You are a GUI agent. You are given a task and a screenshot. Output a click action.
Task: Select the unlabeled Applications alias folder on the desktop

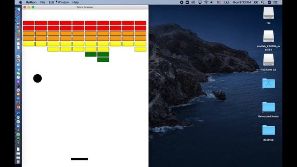(x=268, y=83)
